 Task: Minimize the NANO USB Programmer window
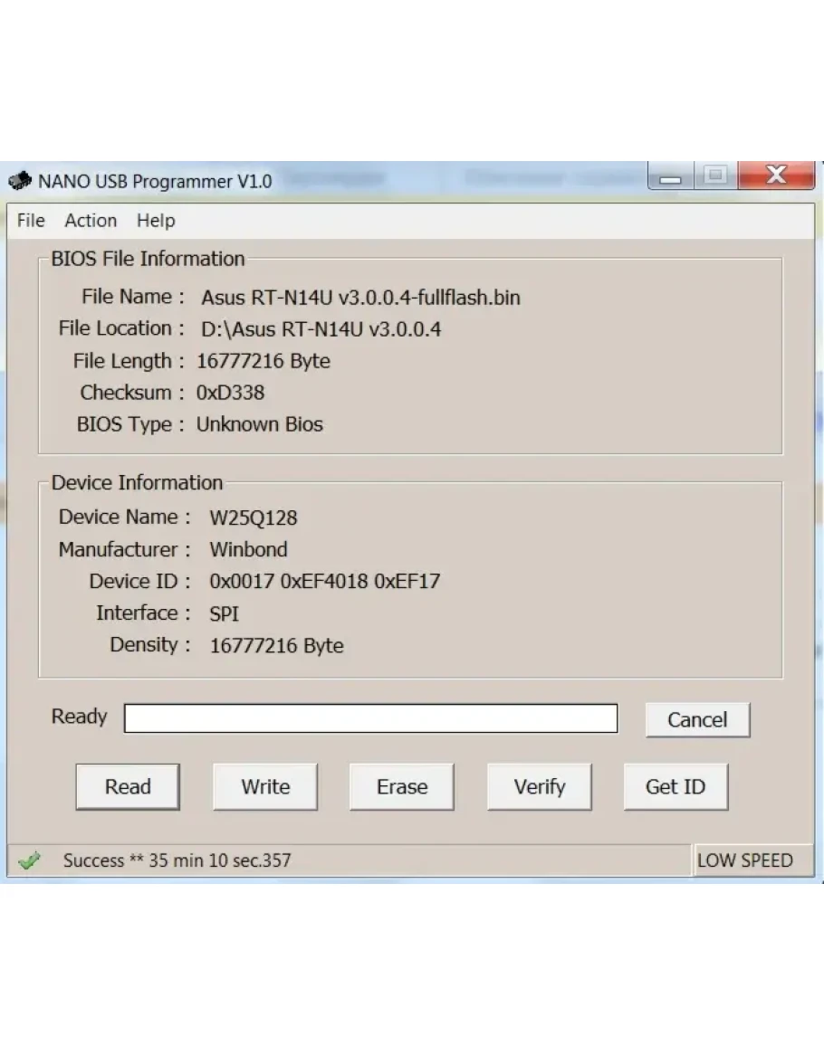(671, 177)
